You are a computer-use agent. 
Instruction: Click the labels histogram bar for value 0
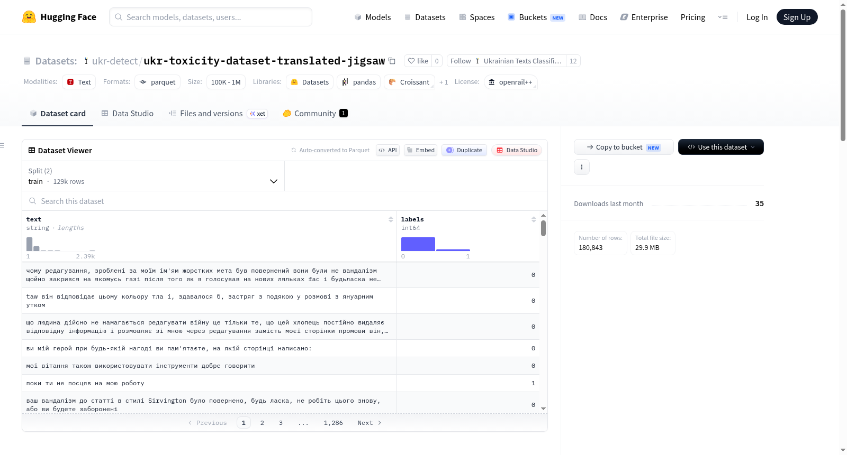coord(418,244)
